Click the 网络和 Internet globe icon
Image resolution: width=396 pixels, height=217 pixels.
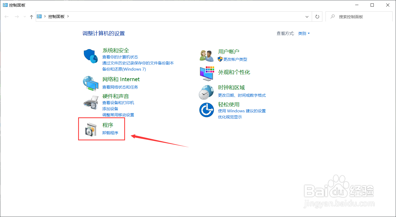90,83
